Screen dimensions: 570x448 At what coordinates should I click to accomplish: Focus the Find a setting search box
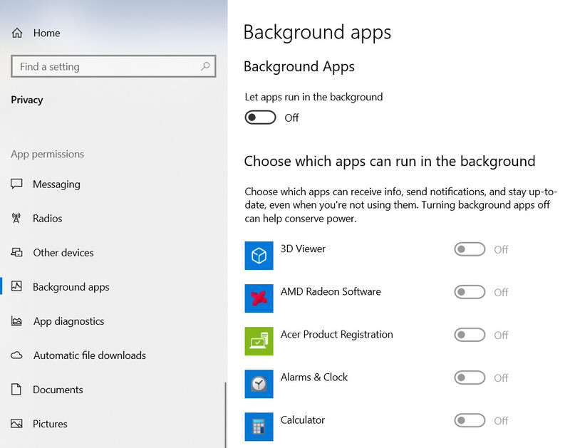click(x=113, y=66)
